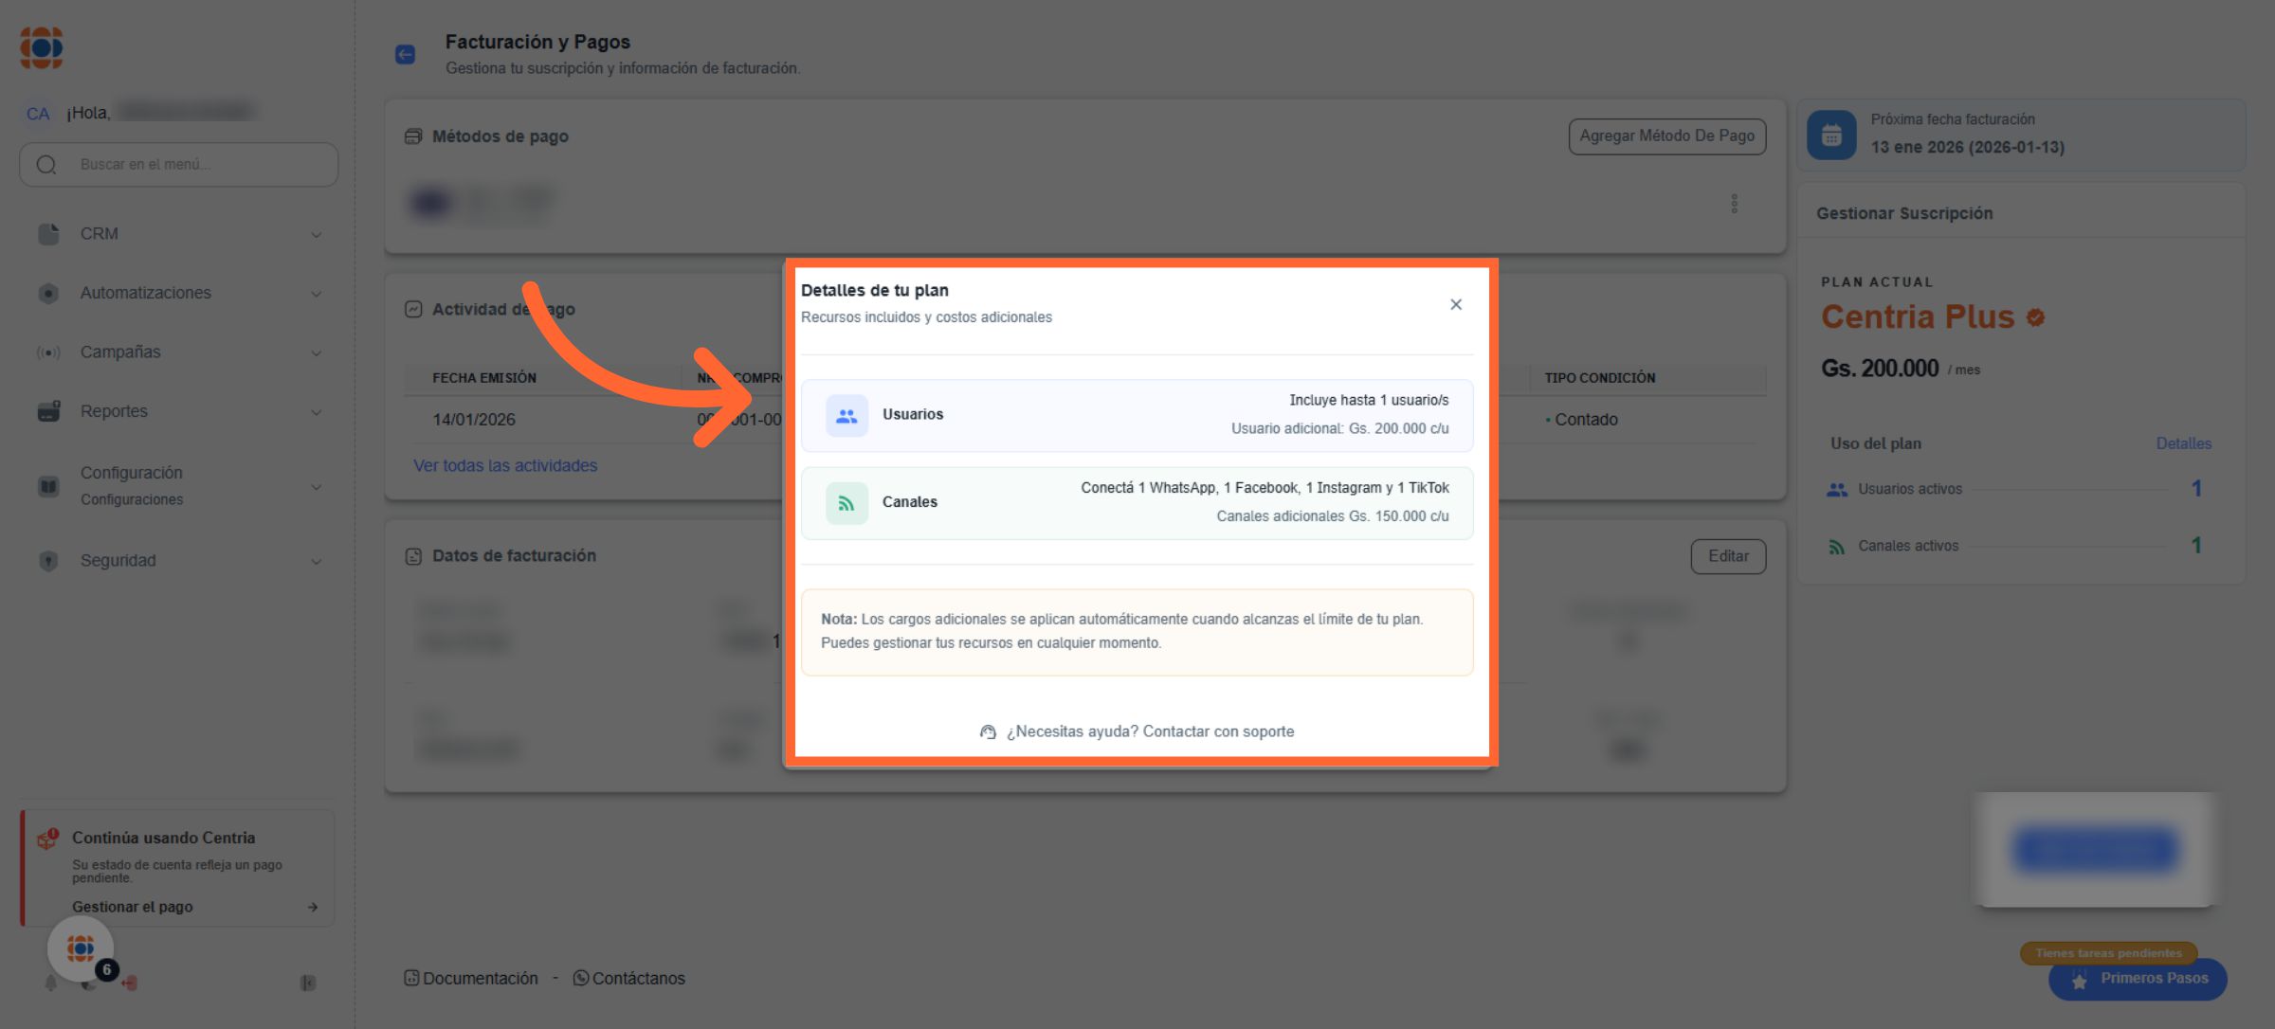Click the blue back arrow icon
This screenshot has width=2275, height=1029.
[x=405, y=55]
